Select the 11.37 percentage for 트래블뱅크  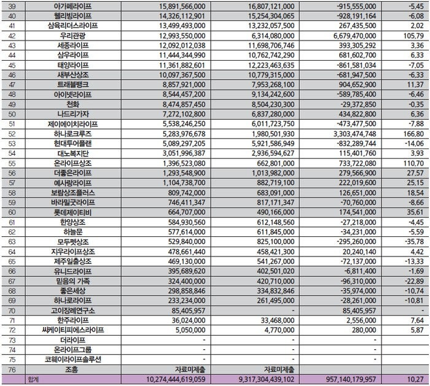tap(415, 85)
